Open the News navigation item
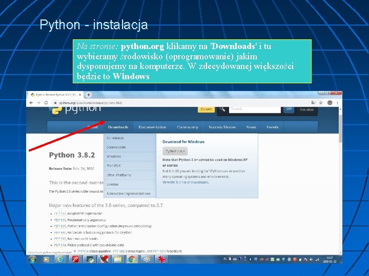The image size is (369, 276). (x=251, y=127)
